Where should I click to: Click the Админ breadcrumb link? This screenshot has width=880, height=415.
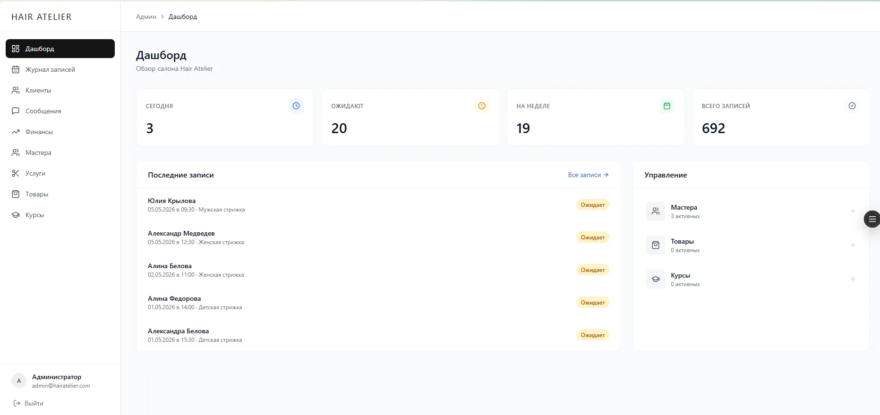[x=146, y=17]
